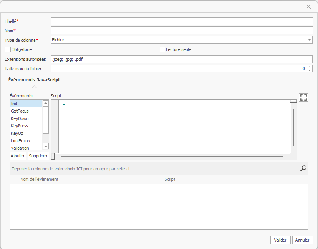Click the script editor vertical scrollbar

[x=294, y=127]
